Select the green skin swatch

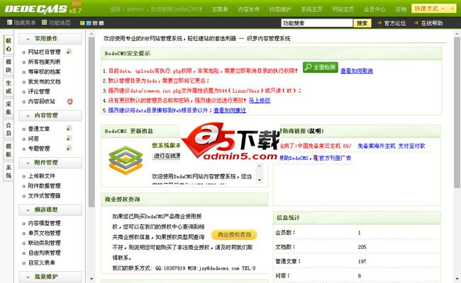82,23
